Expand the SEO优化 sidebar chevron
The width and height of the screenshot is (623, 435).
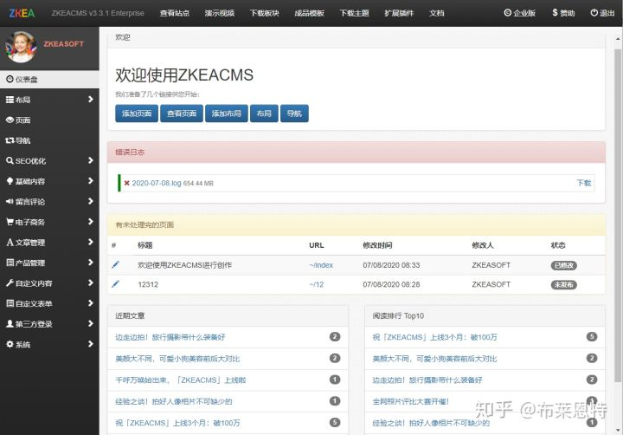pyautogui.click(x=91, y=160)
